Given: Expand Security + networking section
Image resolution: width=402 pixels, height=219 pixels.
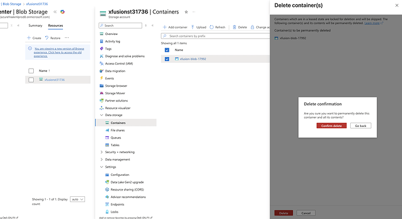Looking at the screenshot, I should point(101,152).
